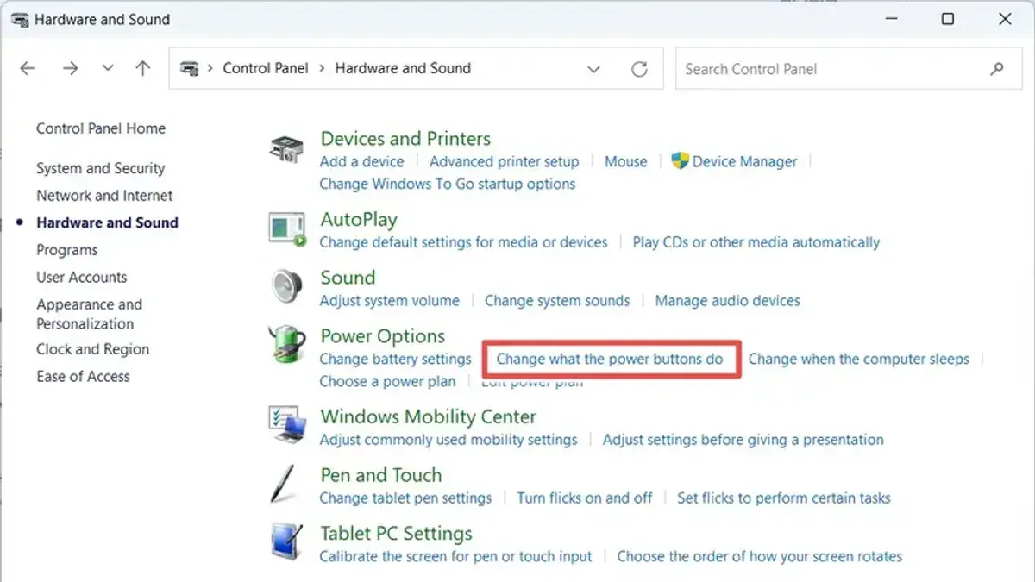
Task: Open Clock and Region in the sidebar
Action: 92,349
